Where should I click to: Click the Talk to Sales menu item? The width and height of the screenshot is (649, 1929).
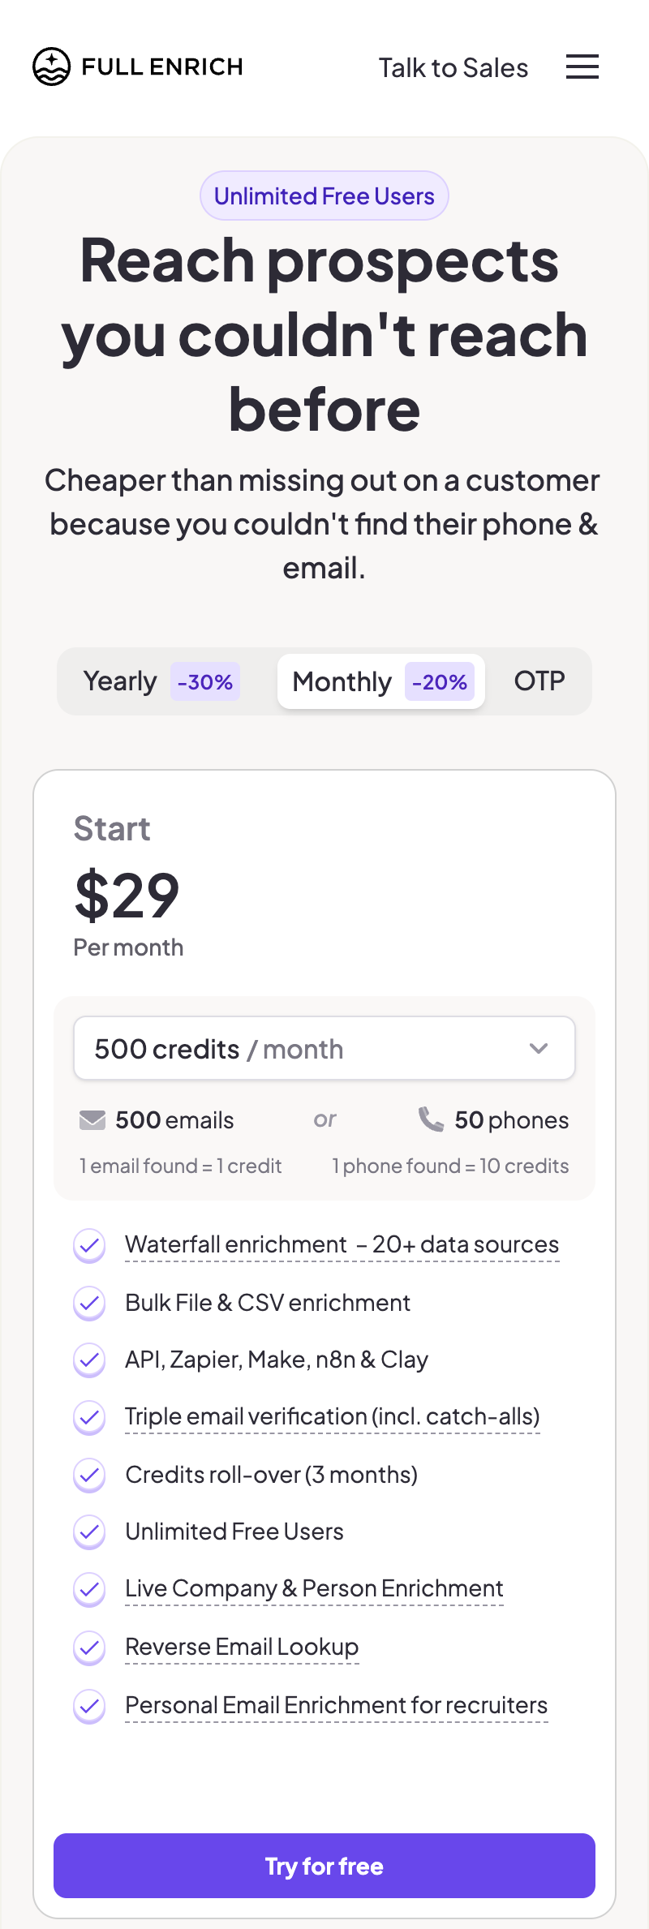pos(453,67)
